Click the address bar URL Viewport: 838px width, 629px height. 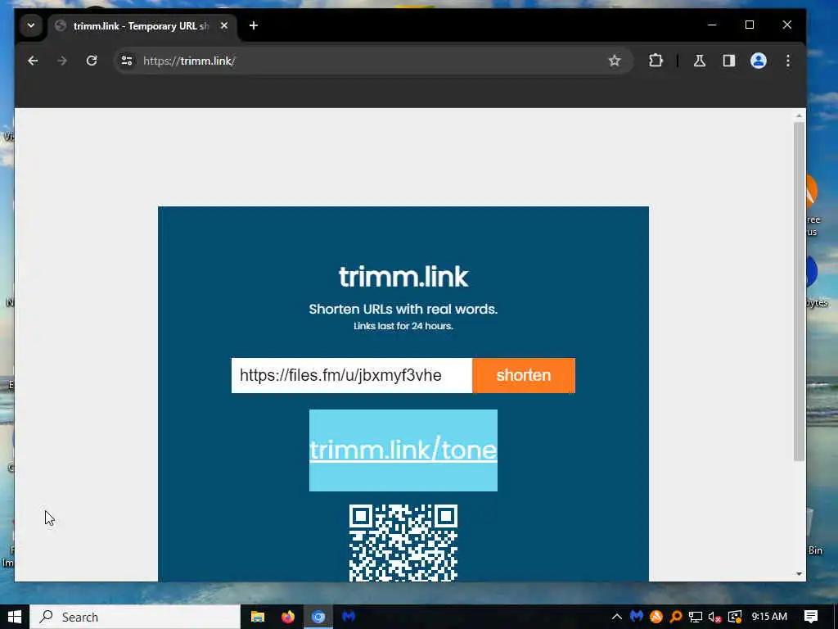pyautogui.click(x=189, y=61)
